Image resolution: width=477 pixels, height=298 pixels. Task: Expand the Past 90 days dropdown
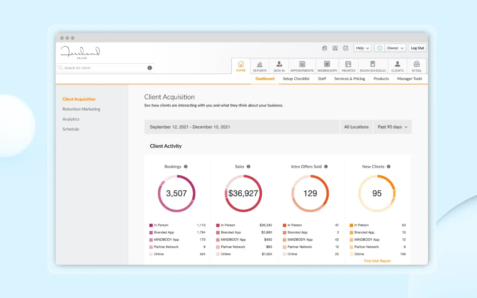pyautogui.click(x=392, y=127)
